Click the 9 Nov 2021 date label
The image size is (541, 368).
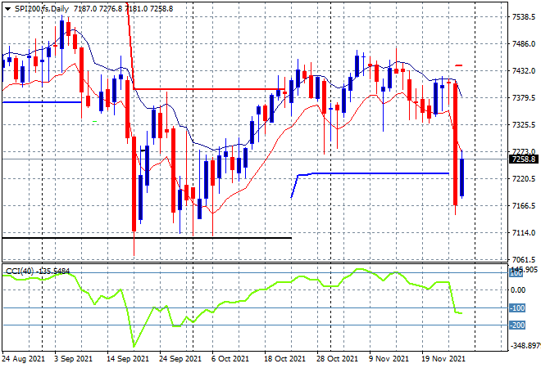(389, 359)
